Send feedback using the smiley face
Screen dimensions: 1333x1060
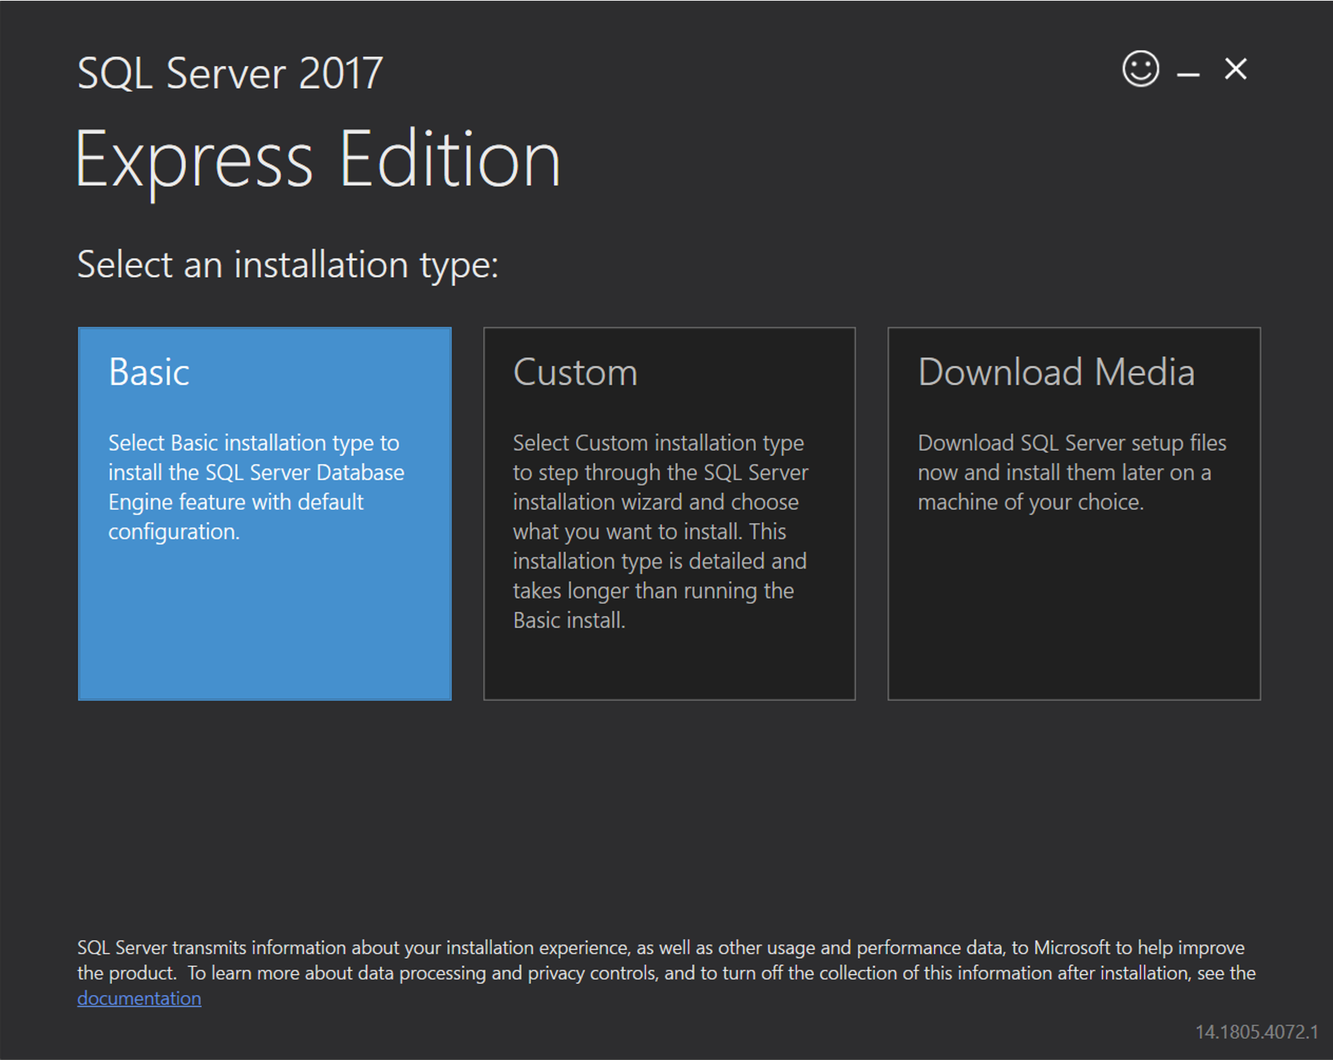pos(1140,69)
